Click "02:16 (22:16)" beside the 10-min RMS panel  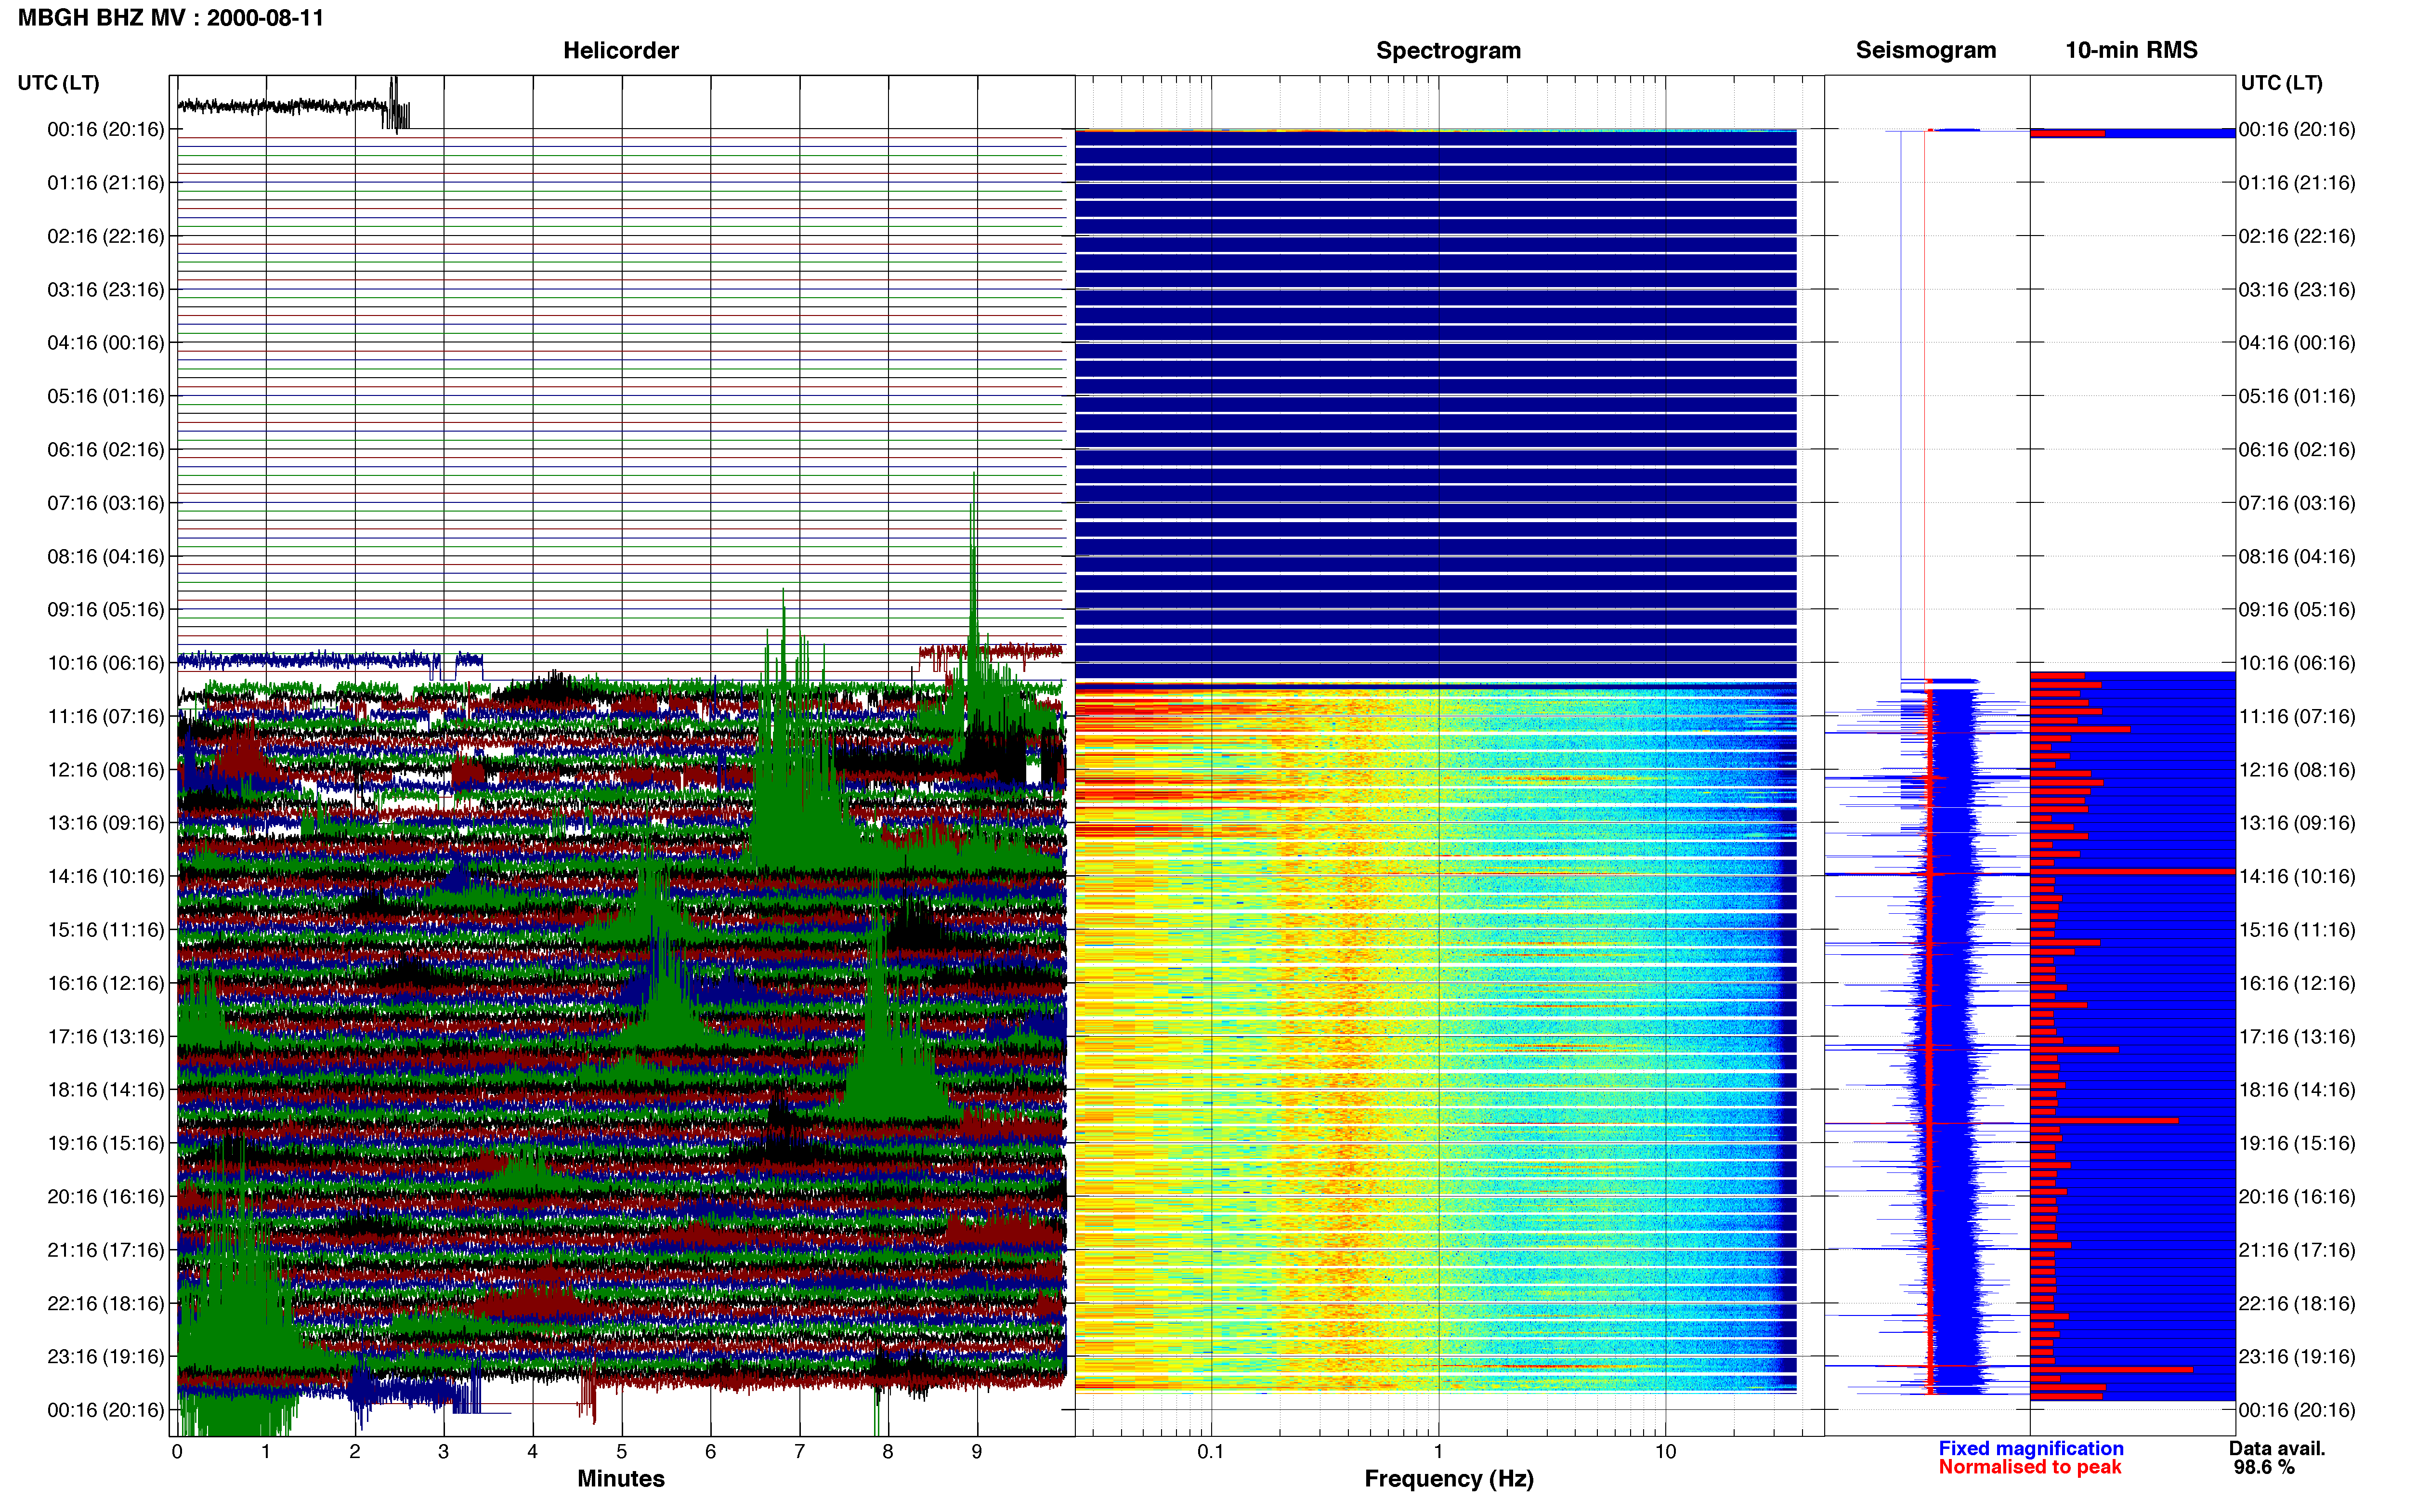[x=2297, y=236]
